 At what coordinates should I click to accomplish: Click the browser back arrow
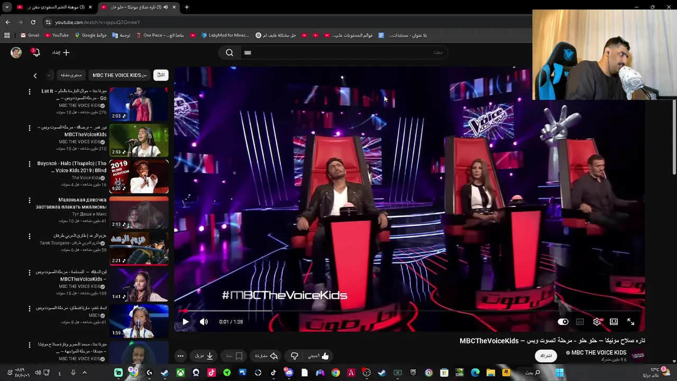pyautogui.click(x=7, y=22)
